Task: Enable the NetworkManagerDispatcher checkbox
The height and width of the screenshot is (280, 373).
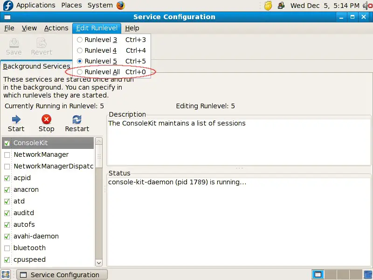Action: (x=7, y=167)
